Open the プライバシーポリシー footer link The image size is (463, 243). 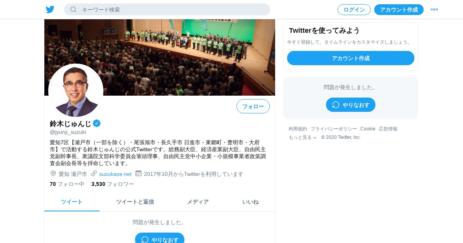[334, 129]
